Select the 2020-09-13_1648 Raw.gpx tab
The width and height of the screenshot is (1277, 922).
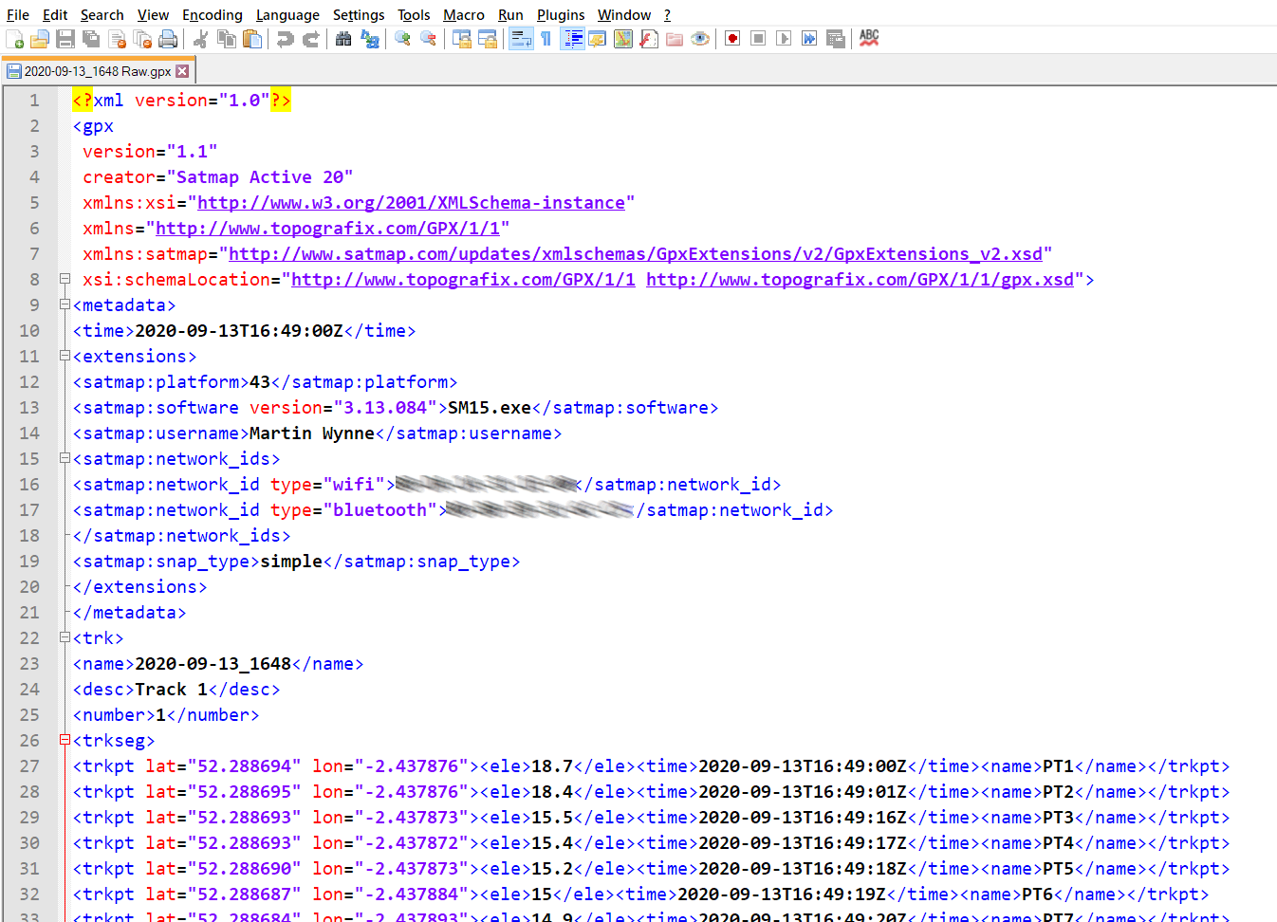coord(99,71)
